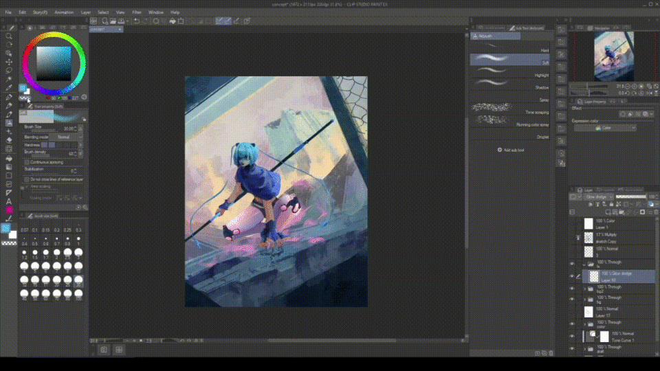The image size is (660, 371).
Task: Select the Eraser tool
Action: click(x=9, y=140)
